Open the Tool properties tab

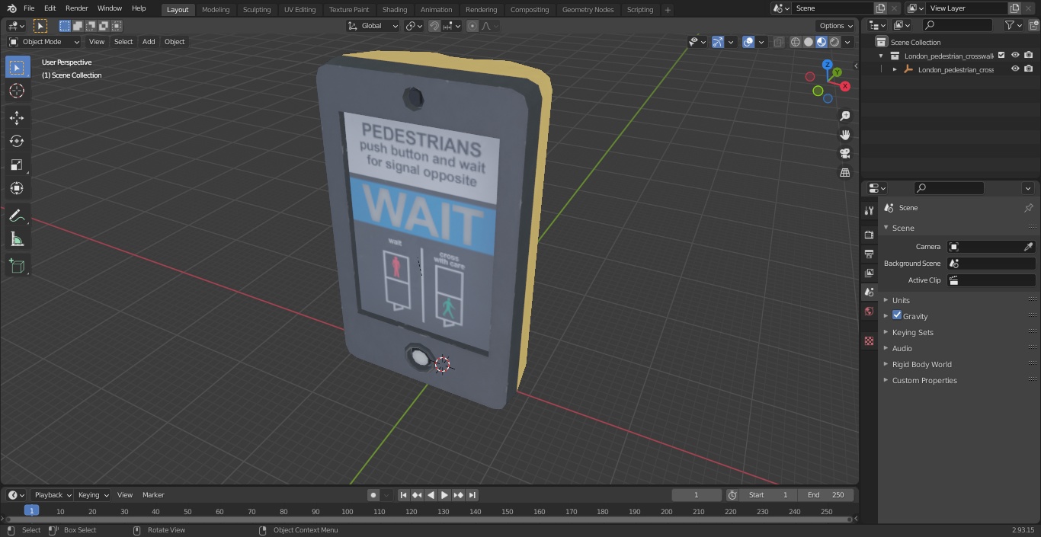869,211
